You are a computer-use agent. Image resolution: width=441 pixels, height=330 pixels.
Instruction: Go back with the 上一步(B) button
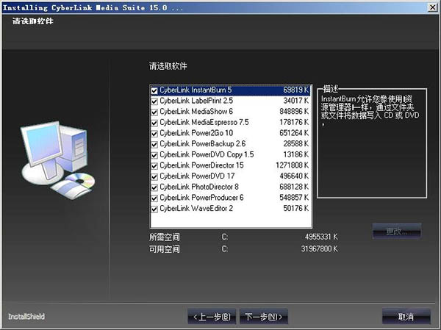[212, 317]
